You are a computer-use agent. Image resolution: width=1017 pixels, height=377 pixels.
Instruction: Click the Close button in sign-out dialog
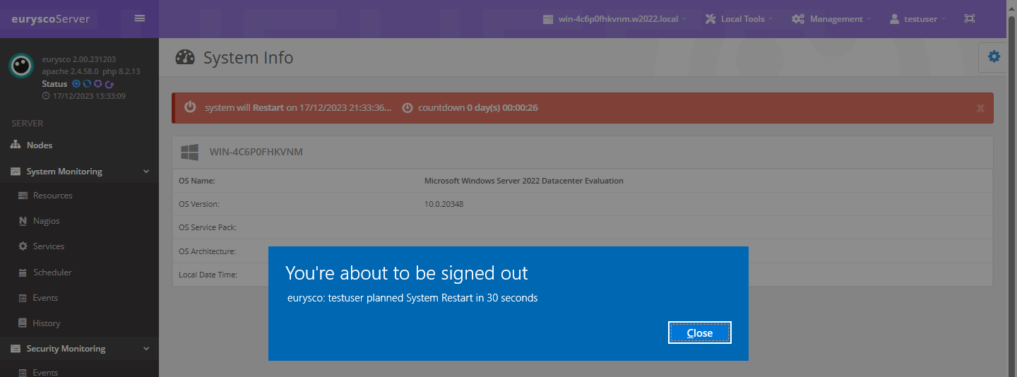[x=700, y=333]
